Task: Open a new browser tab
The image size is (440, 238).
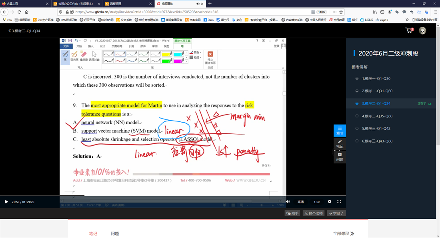Action: (210, 4)
